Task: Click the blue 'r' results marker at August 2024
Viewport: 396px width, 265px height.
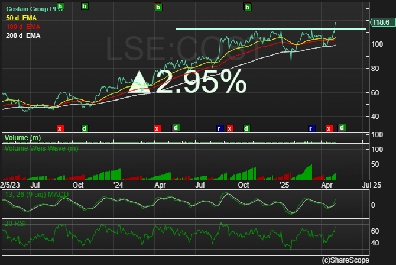Action: click(219, 128)
